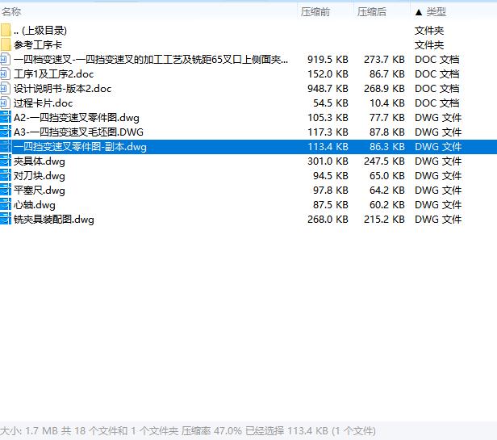Click the sort arrow beside 类型
This screenshot has height=440, width=497.
419,12
